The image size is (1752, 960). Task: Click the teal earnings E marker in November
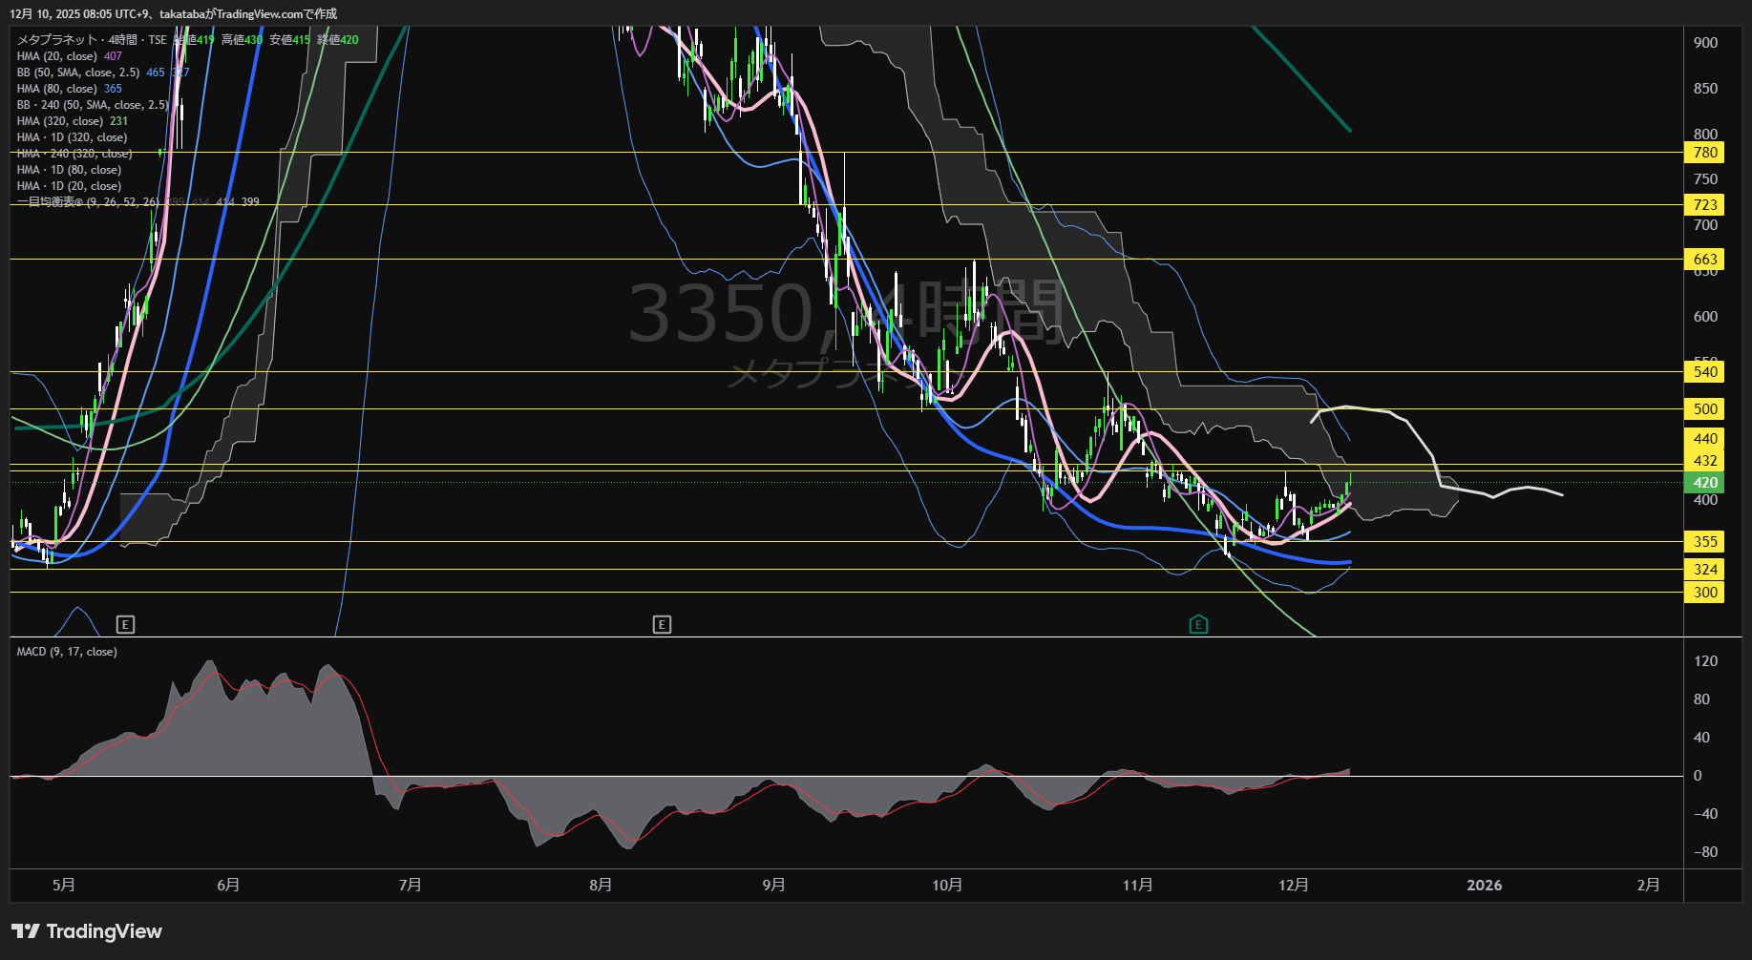coord(1198,625)
